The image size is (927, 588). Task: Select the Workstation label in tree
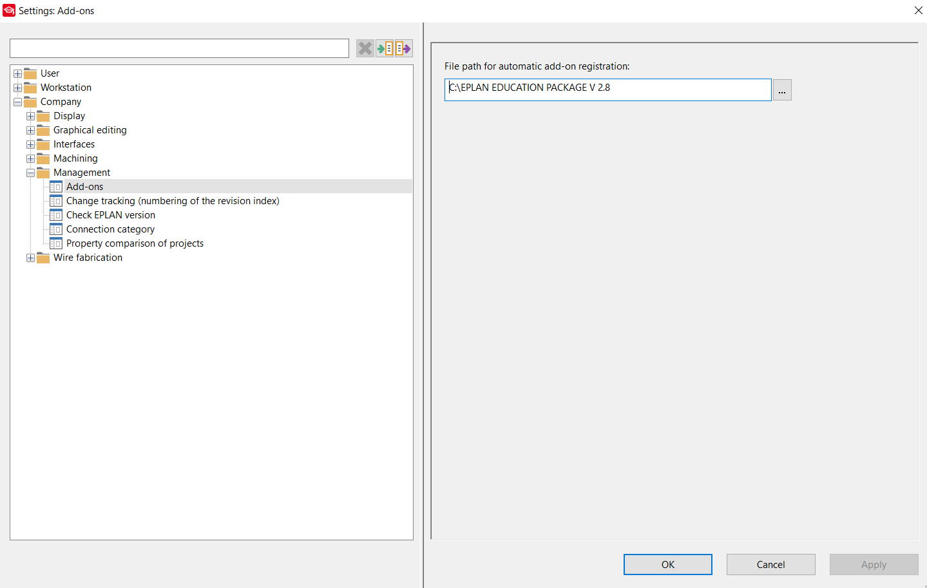click(x=66, y=88)
